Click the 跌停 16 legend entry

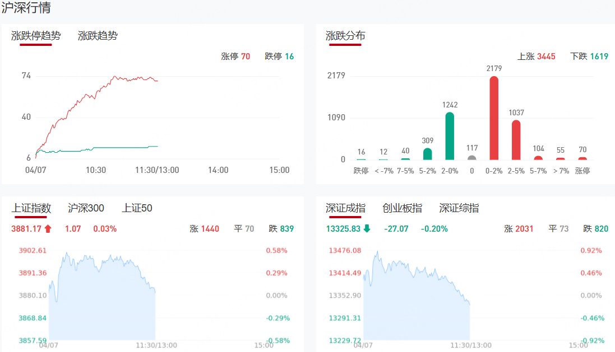coord(279,56)
